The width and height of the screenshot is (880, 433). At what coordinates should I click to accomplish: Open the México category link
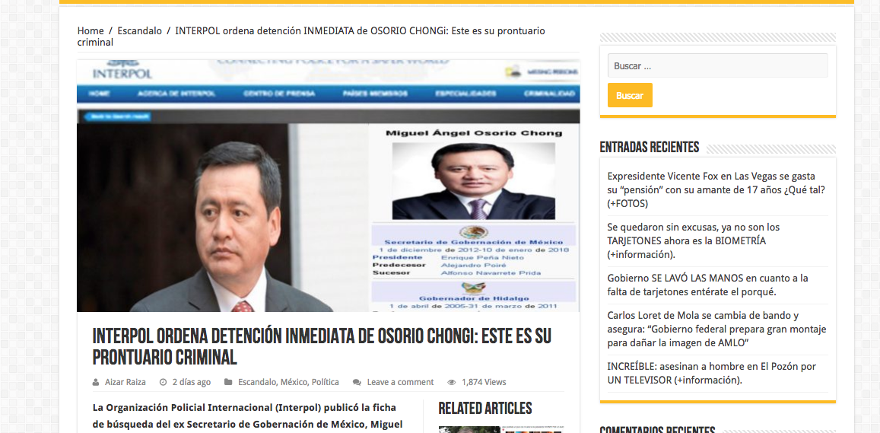(294, 382)
